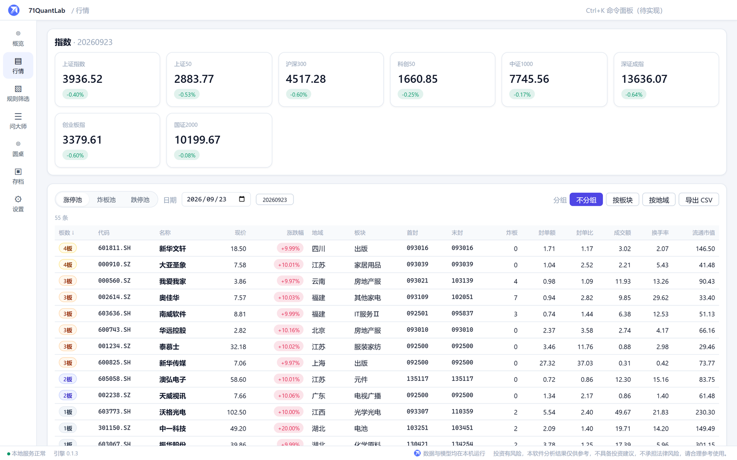Open the calendar picker in date field
Viewport: 737px width, 460px height.
click(x=242, y=199)
